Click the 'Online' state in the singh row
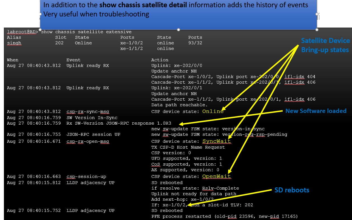 coord(83,43)
